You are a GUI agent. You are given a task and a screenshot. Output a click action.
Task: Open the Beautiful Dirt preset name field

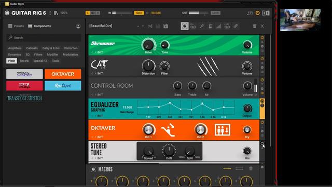[101, 26]
